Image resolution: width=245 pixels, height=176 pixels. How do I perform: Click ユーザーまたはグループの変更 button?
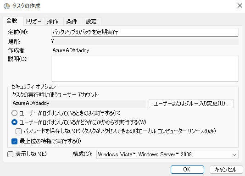point(191,104)
